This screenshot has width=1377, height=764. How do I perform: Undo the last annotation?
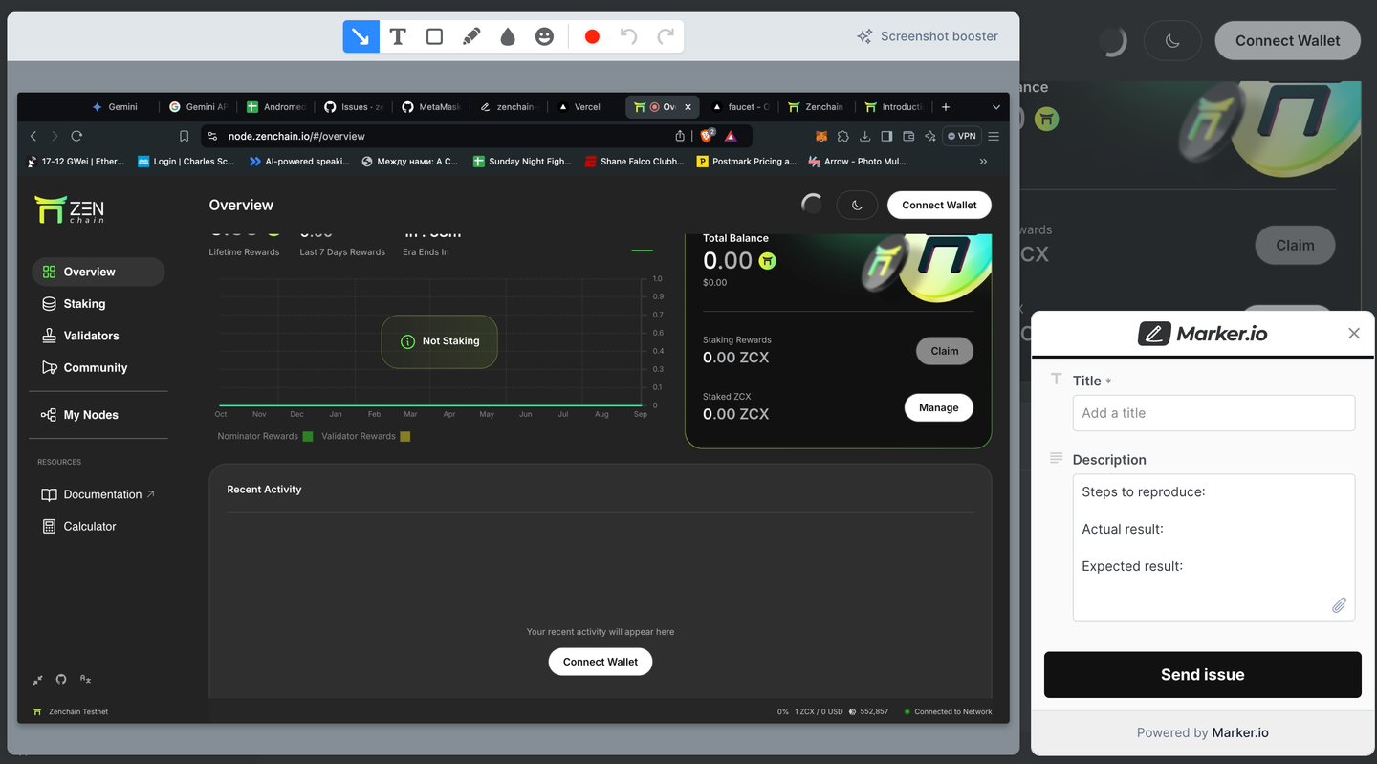(628, 36)
